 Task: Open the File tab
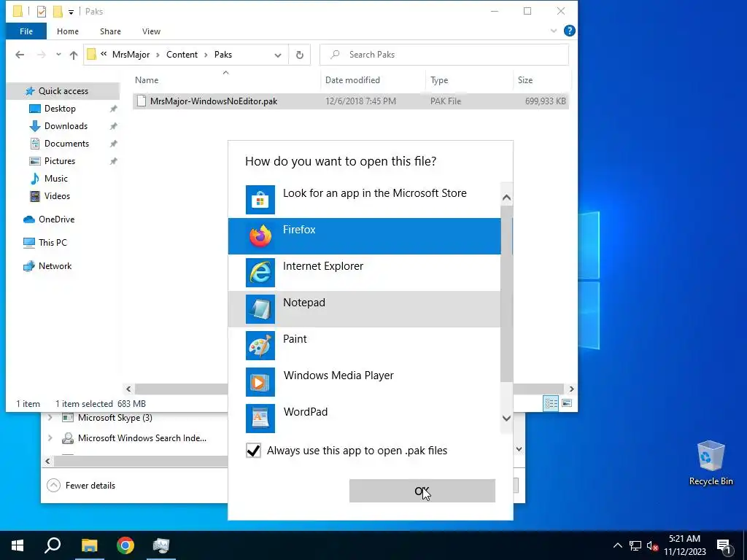point(26,31)
